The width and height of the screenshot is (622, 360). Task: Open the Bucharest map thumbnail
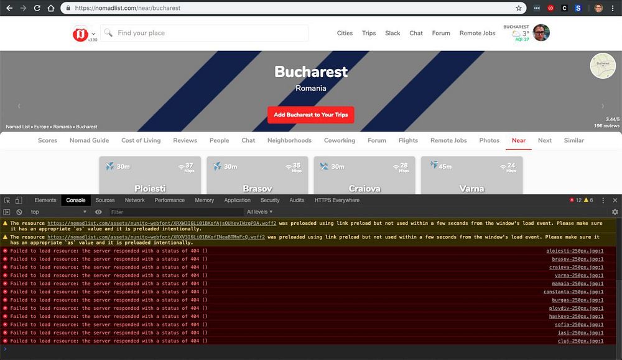603,66
